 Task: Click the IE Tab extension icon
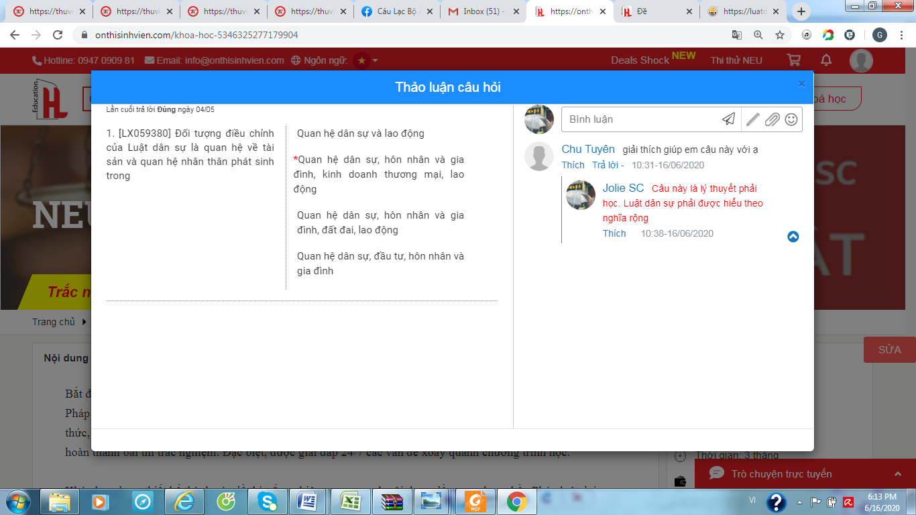(850, 35)
